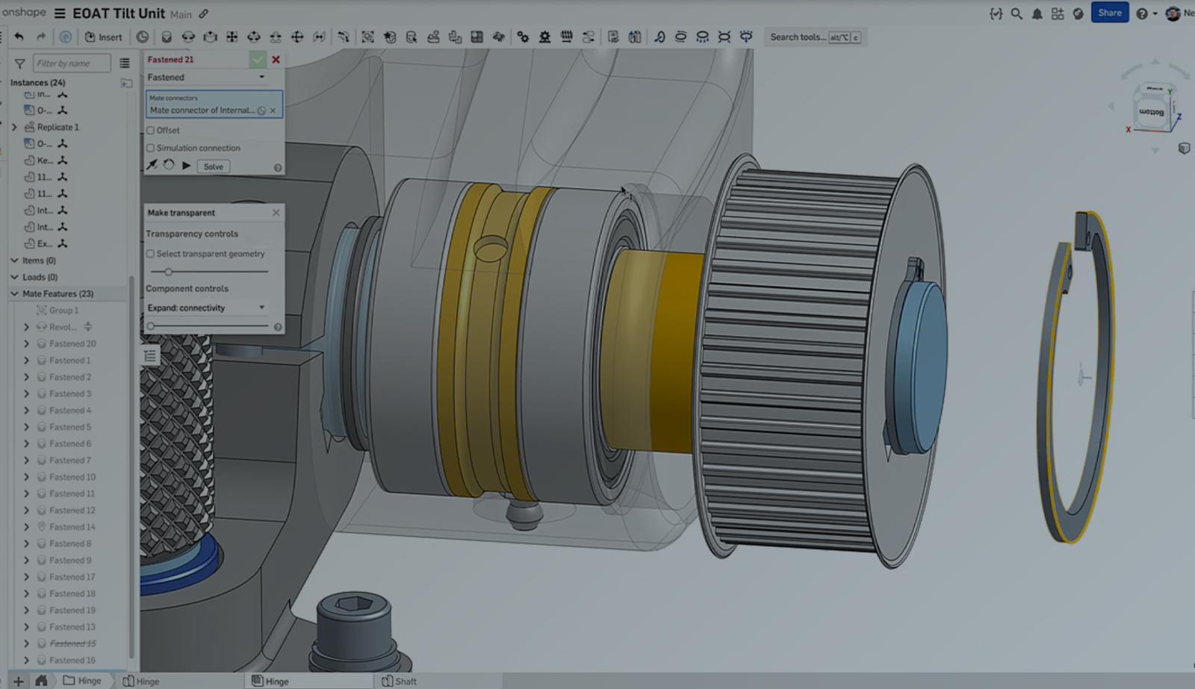Image resolution: width=1195 pixels, height=689 pixels.
Task: Play the mate animation
Action: [x=186, y=166]
